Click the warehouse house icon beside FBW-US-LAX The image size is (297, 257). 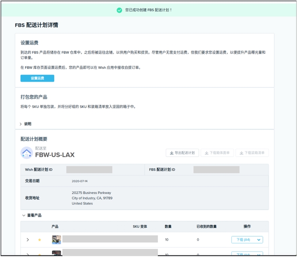[27, 153]
